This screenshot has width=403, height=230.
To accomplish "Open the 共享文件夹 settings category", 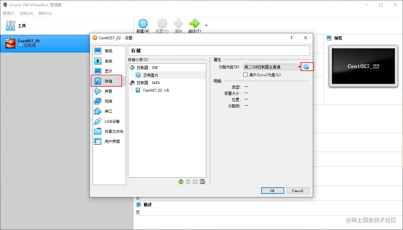I will point(109,131).
